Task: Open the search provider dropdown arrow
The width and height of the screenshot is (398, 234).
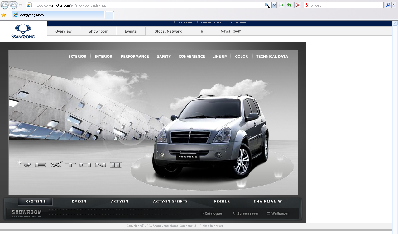Action: coord(394,5)
